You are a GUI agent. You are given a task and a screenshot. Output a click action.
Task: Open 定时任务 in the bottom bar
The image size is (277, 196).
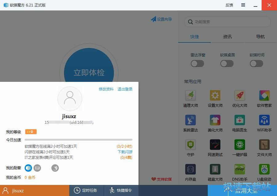click(x=86, y=190)
